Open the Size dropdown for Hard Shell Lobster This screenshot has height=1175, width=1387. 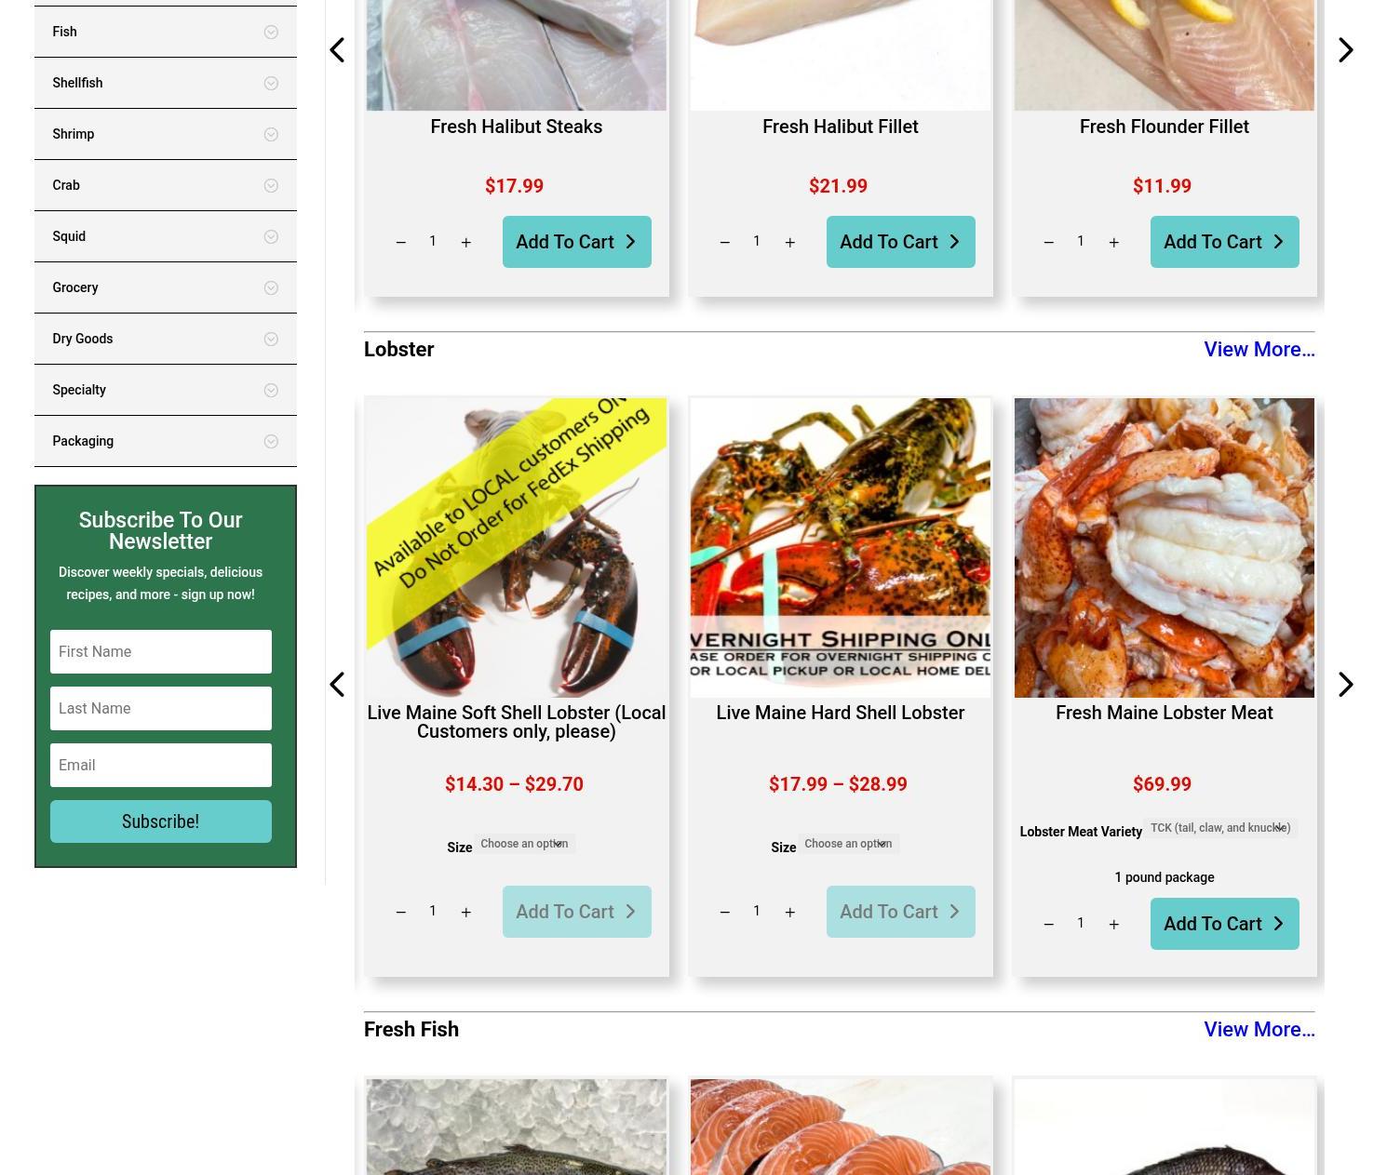(849, 844)
